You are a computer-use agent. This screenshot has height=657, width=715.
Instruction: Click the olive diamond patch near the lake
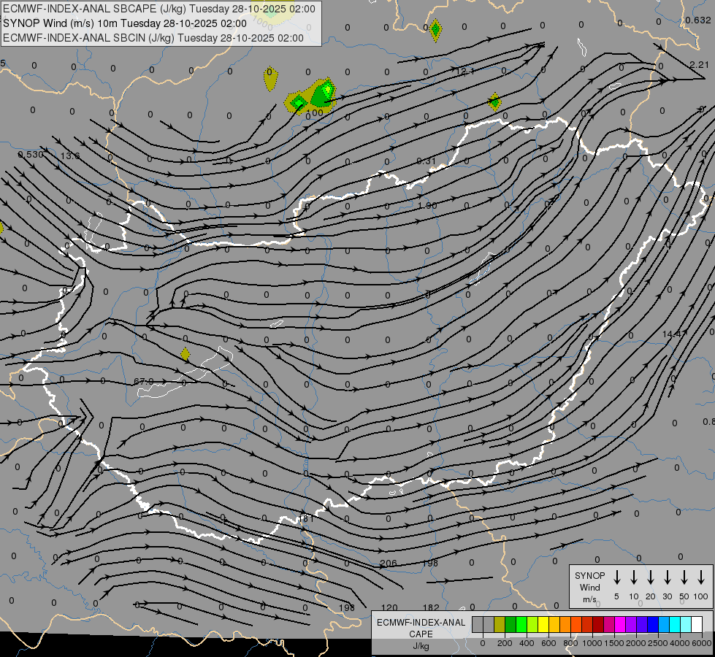click(x=185, y=354)
